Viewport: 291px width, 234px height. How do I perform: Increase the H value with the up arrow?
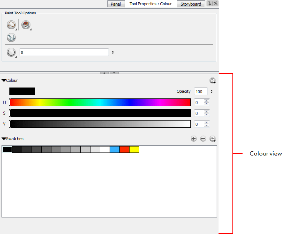tap(207, 101)
